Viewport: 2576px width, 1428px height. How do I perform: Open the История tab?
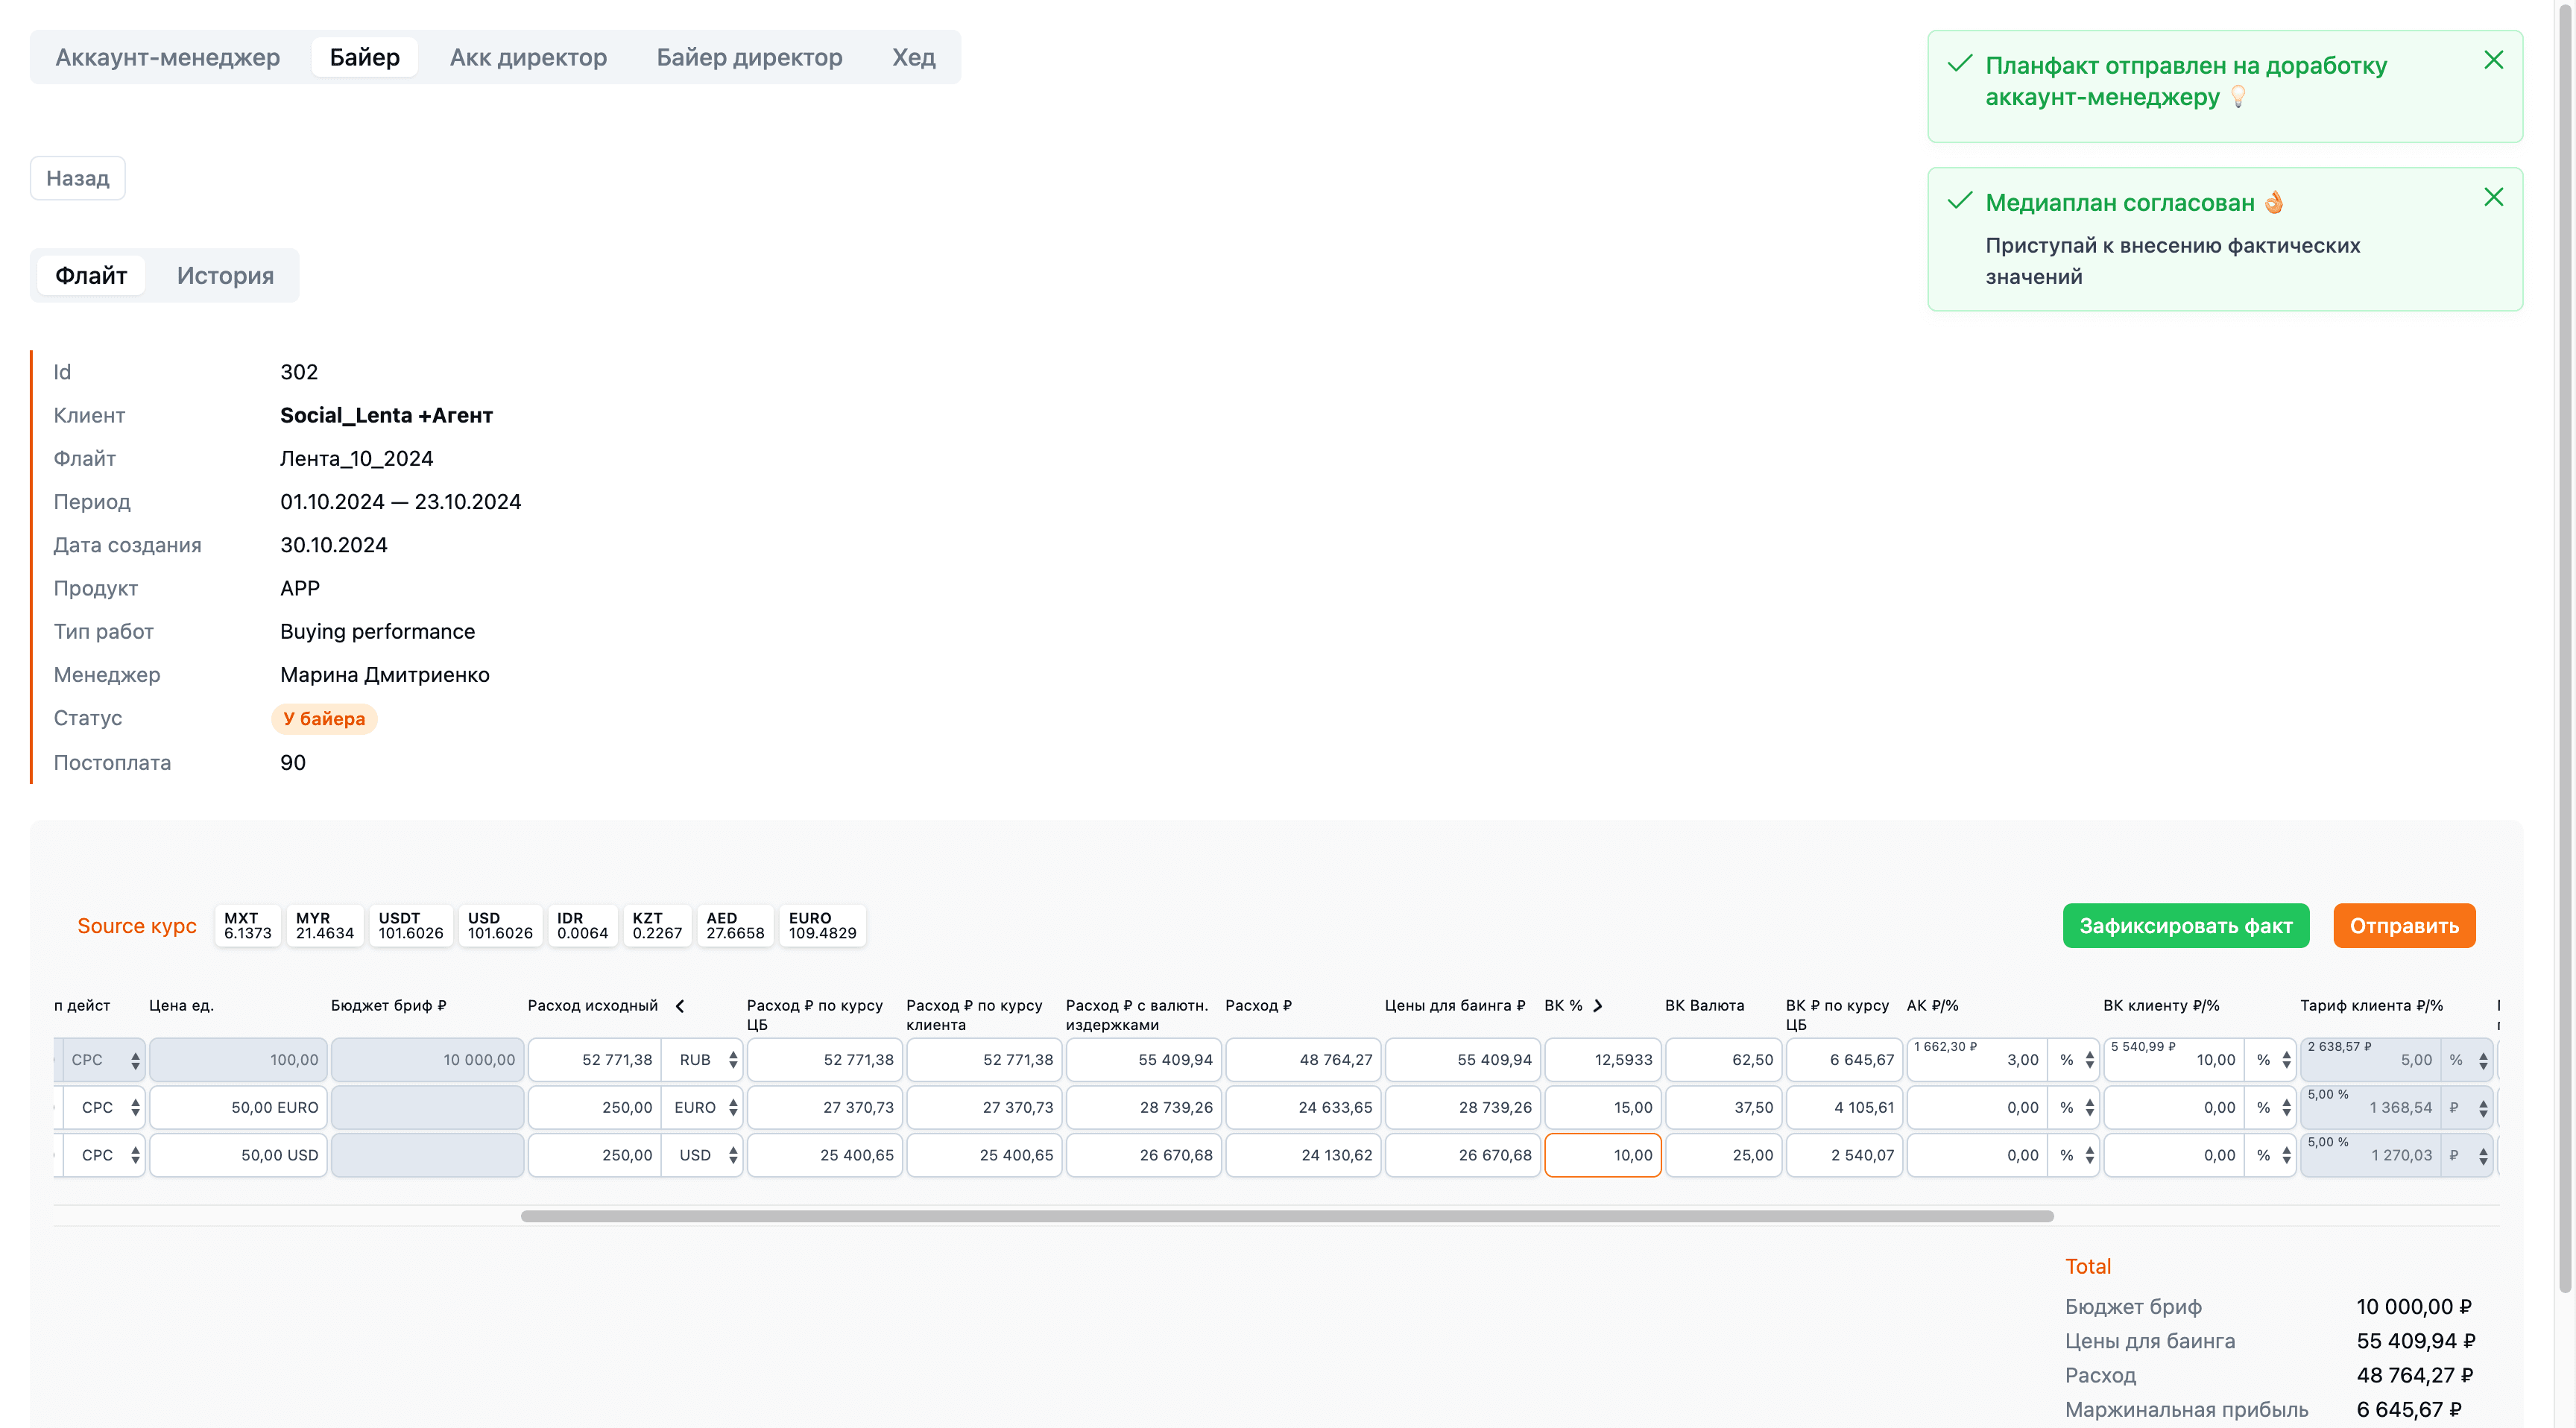(x=225, y=275)
